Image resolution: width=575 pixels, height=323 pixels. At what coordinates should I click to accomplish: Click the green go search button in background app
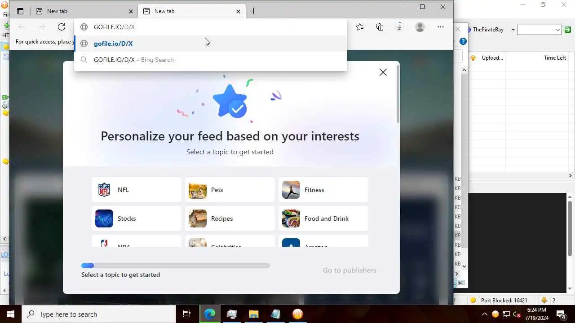coord(568,30)
